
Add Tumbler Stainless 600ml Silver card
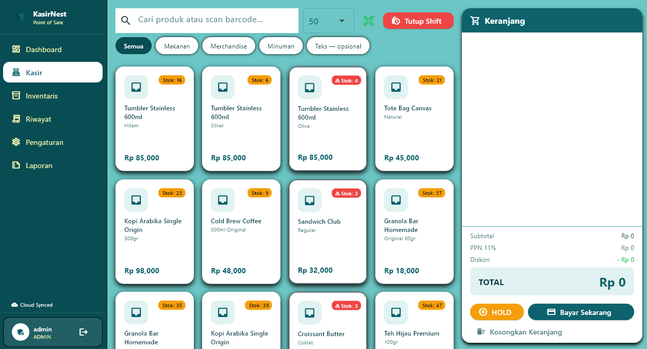pos(241,119)
